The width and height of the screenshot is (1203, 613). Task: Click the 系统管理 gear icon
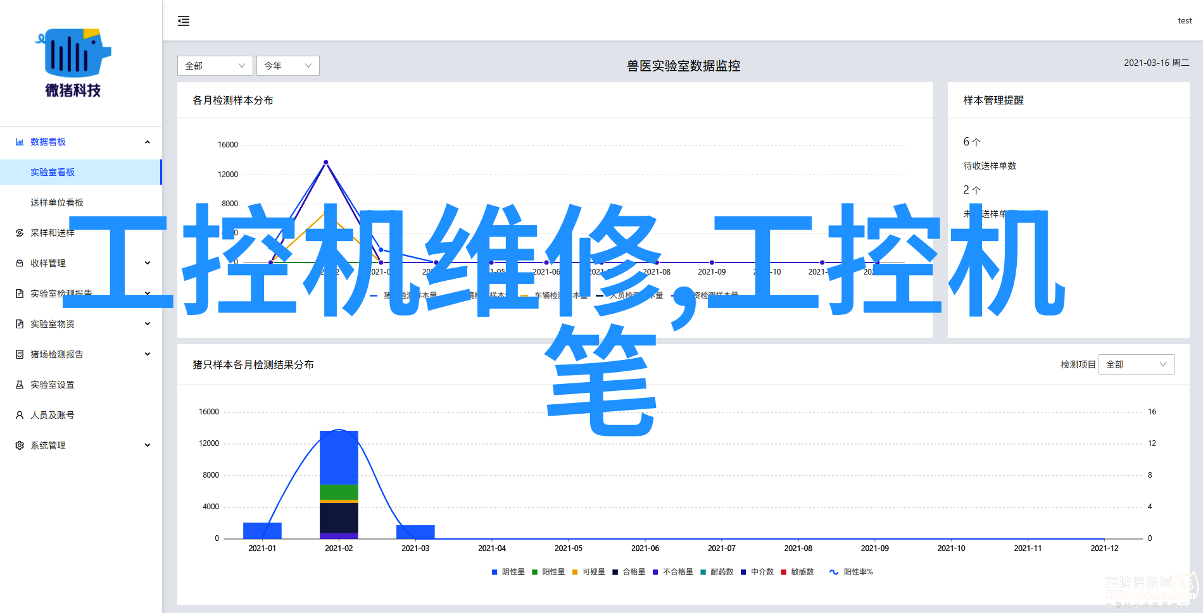(x=20, y=445)
